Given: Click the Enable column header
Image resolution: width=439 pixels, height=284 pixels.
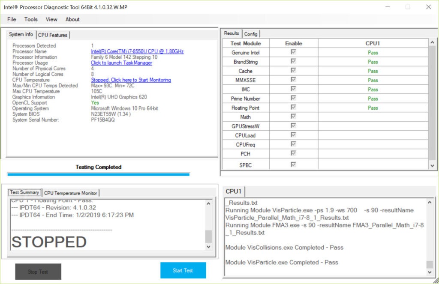Looking at the screenshot, I should click(294, 43).
